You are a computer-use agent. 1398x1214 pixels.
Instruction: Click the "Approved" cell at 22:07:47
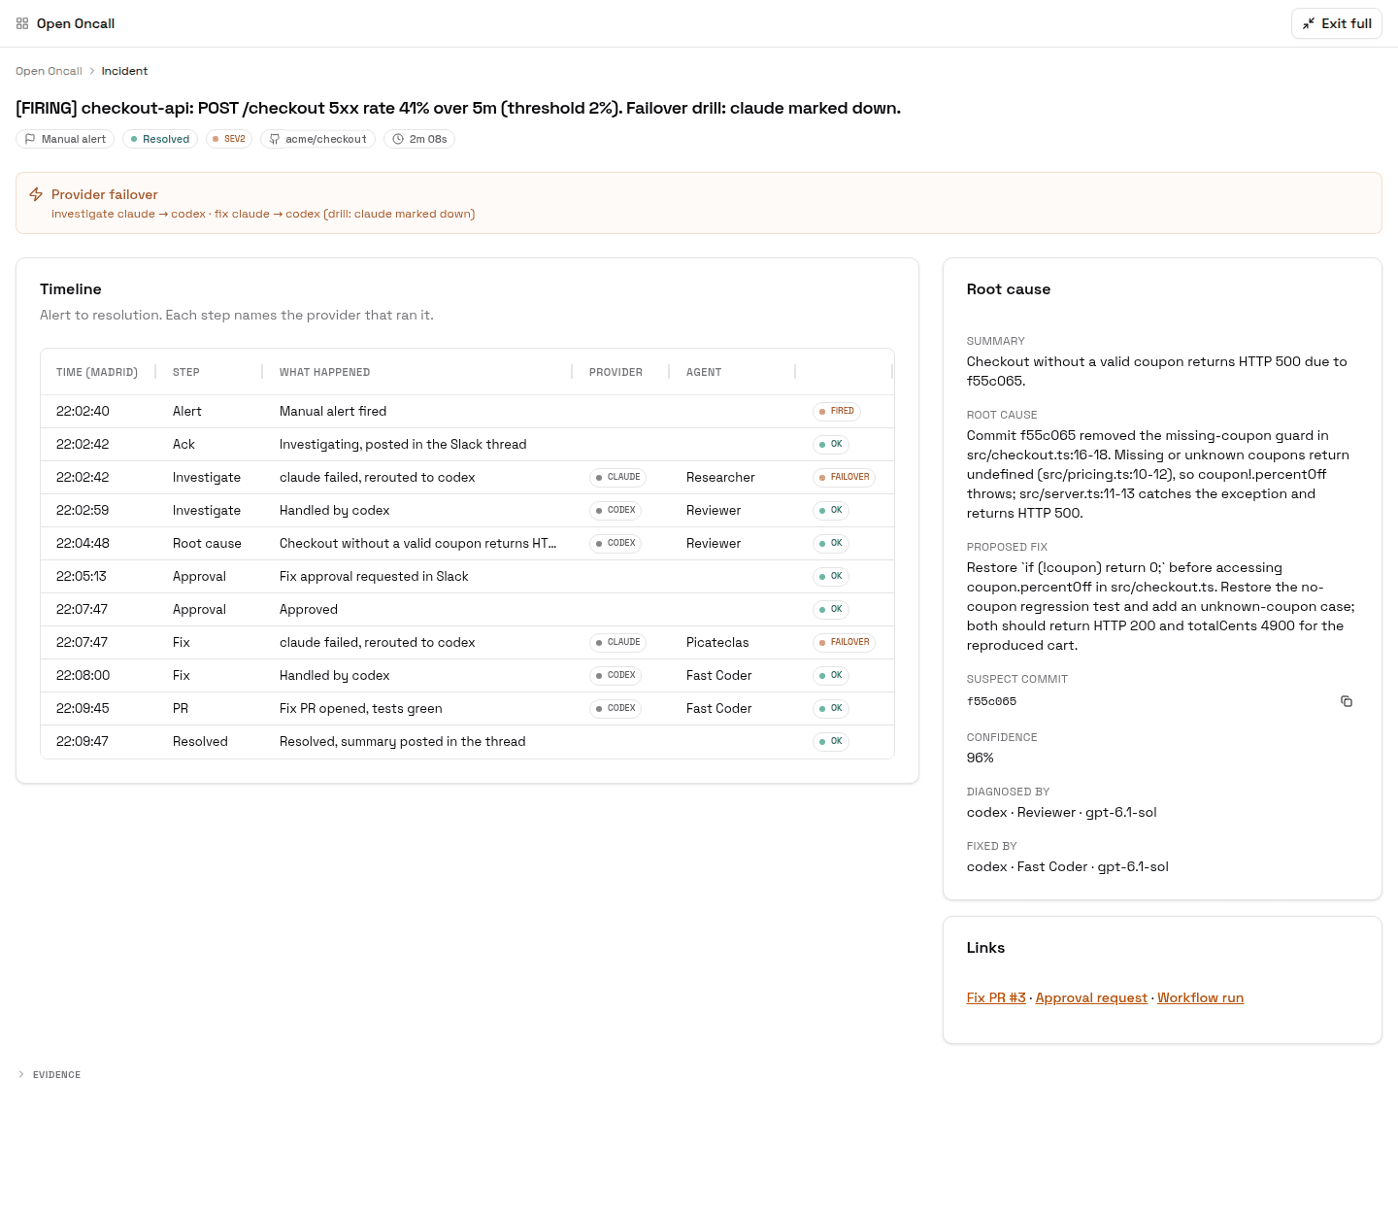tap(309, 609)
